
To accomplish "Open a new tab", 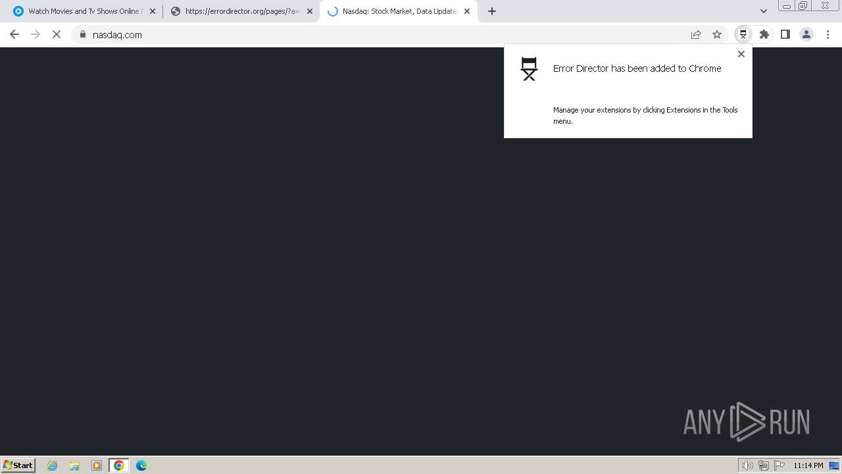I will click(492, 11).
